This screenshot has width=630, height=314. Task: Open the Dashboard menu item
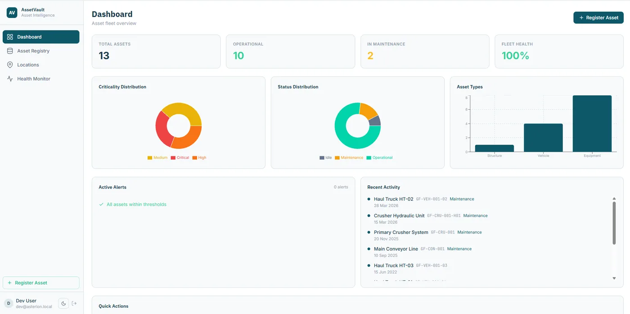[41, 37]
